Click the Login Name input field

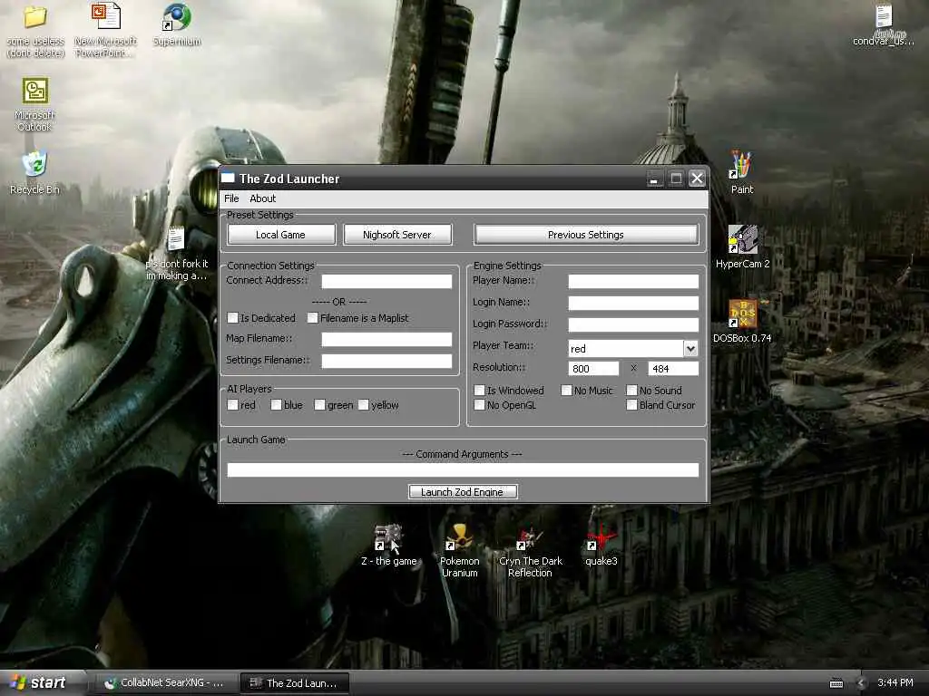click(x=632, y=303)
